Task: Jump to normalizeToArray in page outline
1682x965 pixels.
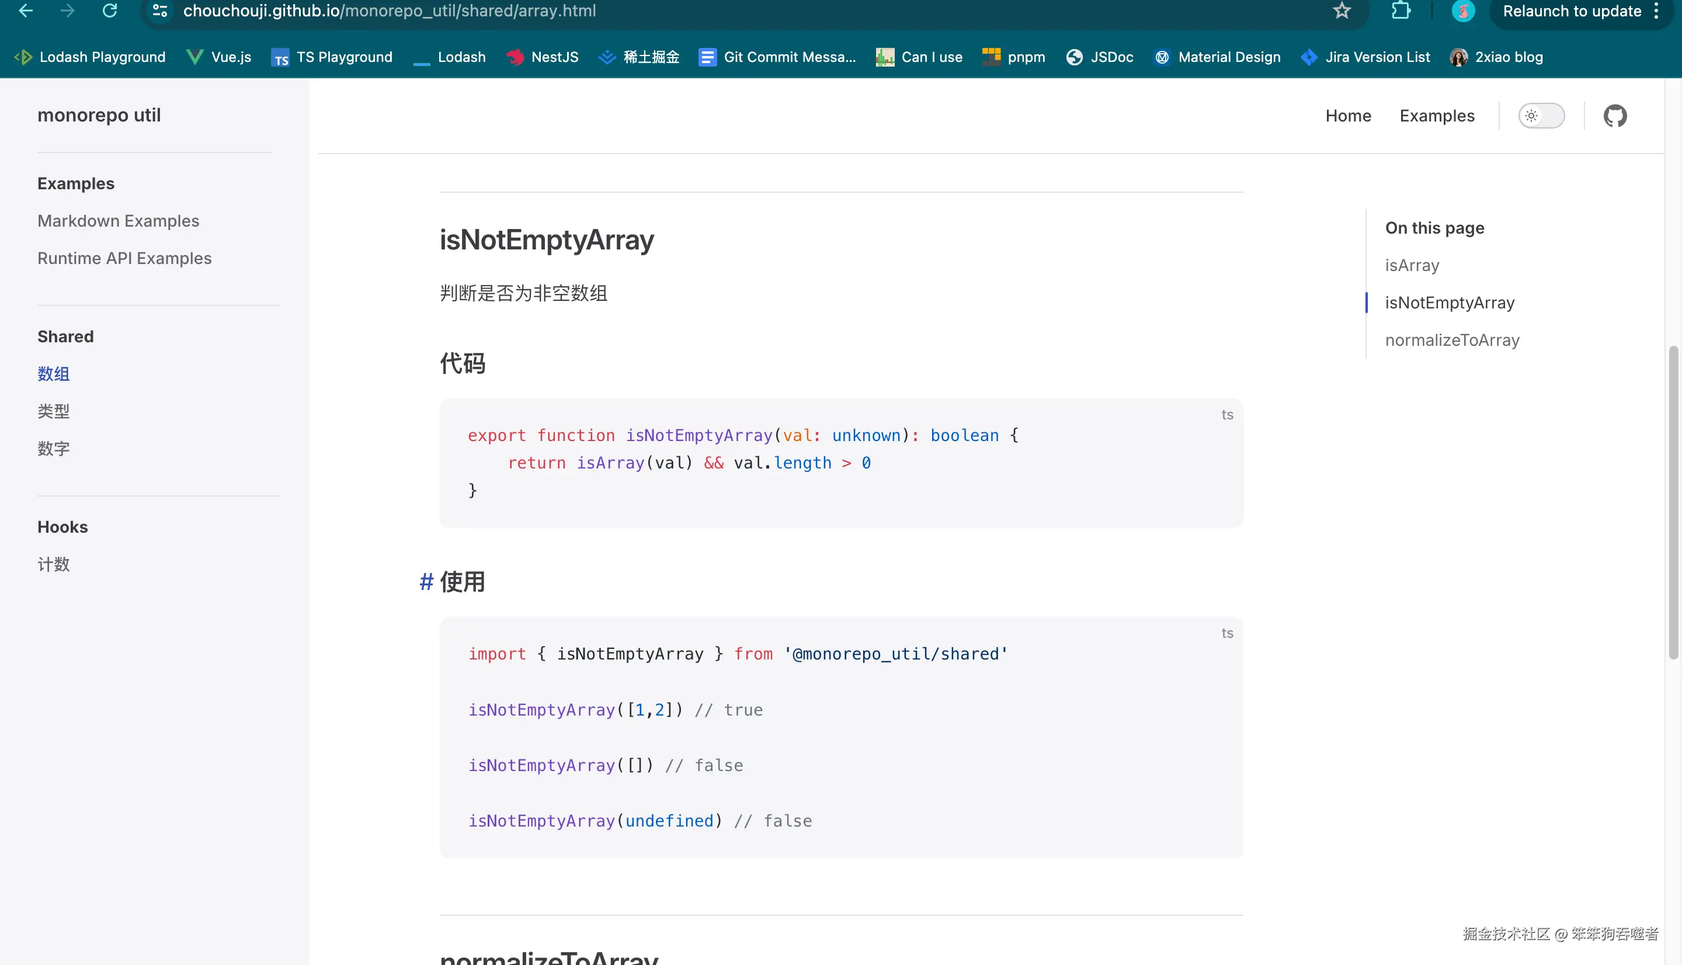Action: (1451, 340)
